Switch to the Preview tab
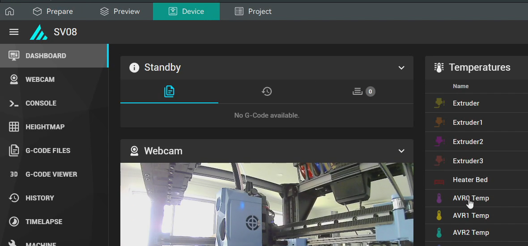Viewport: 528px width, 246px height. click(x=120, y=12)
